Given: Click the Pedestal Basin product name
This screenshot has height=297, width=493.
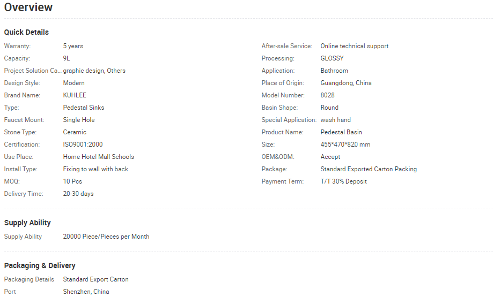Looking at the screenshot, I should point(341,132).
